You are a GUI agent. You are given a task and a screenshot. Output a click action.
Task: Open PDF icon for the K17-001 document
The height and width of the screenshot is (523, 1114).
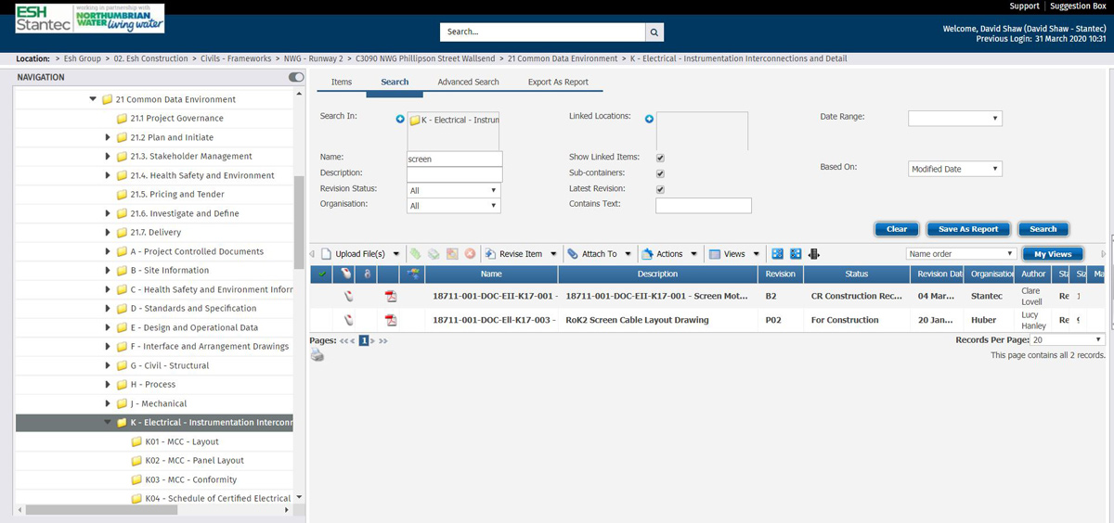pyautogui.click(x=391, y=297)
